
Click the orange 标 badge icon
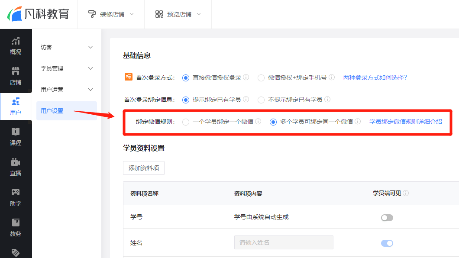coord(129,77)
